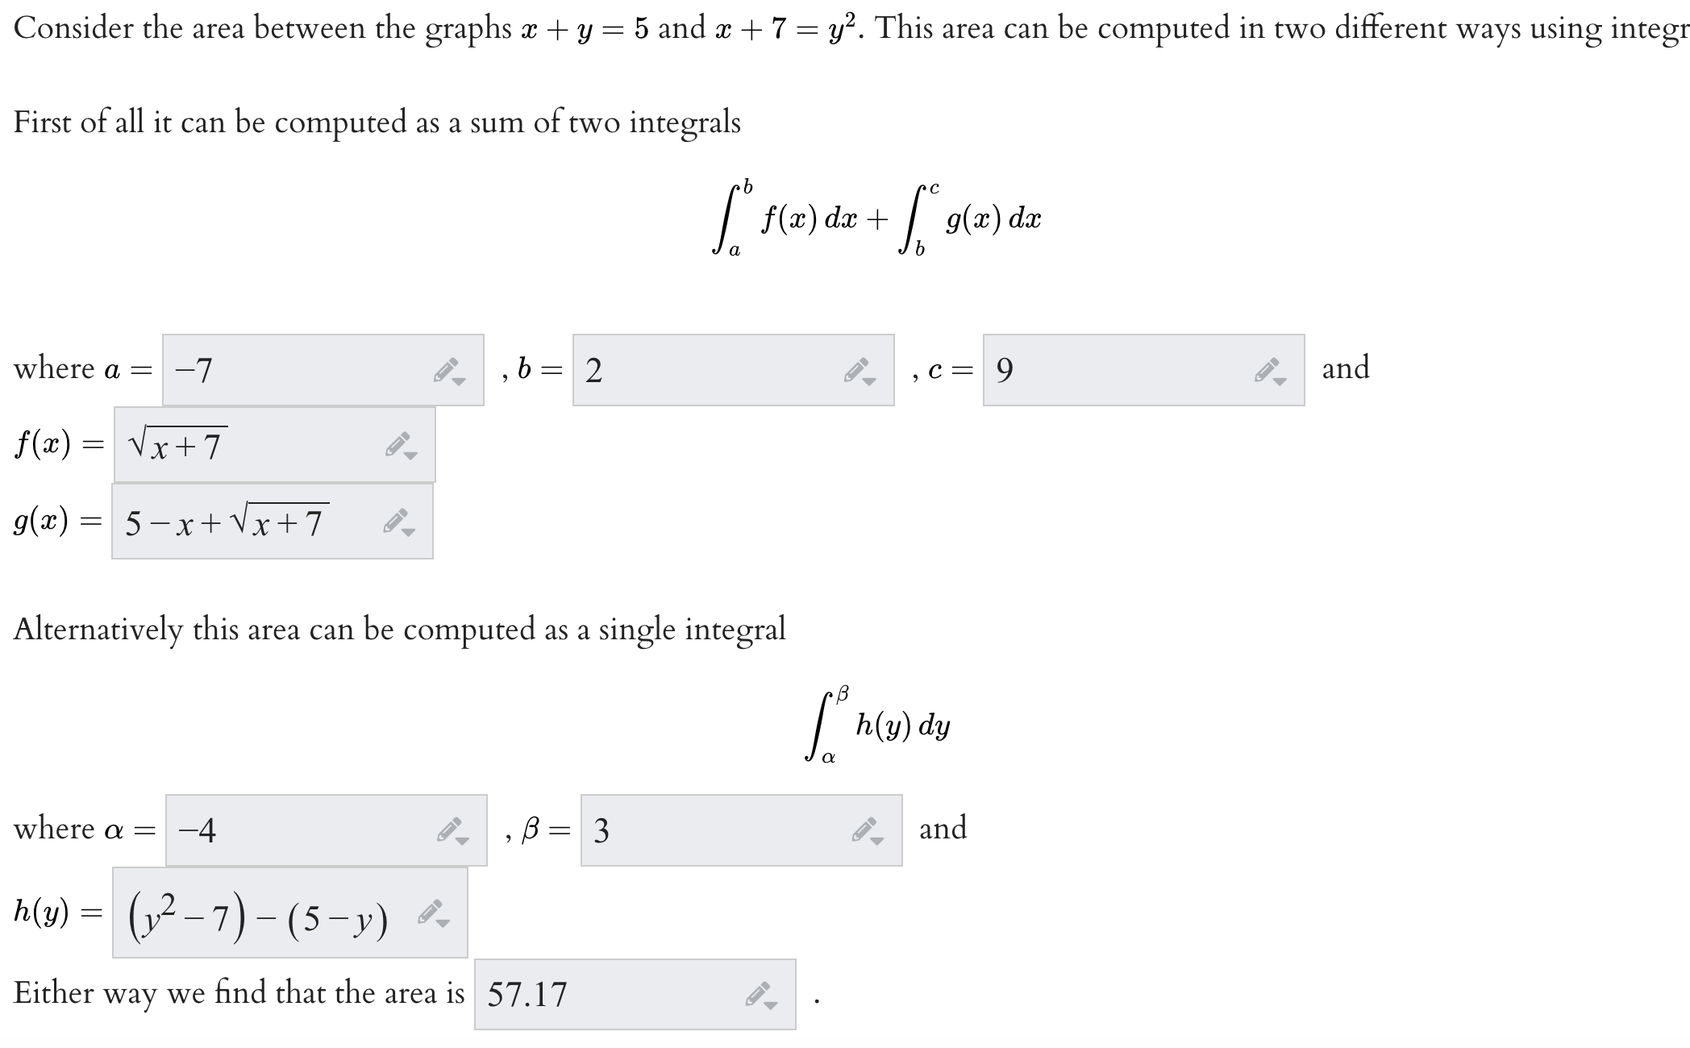The height and width of the screenshot is (1048, 1690).
Task: Open the dropdown arrow for the c field
Action: coord(1281,381)
